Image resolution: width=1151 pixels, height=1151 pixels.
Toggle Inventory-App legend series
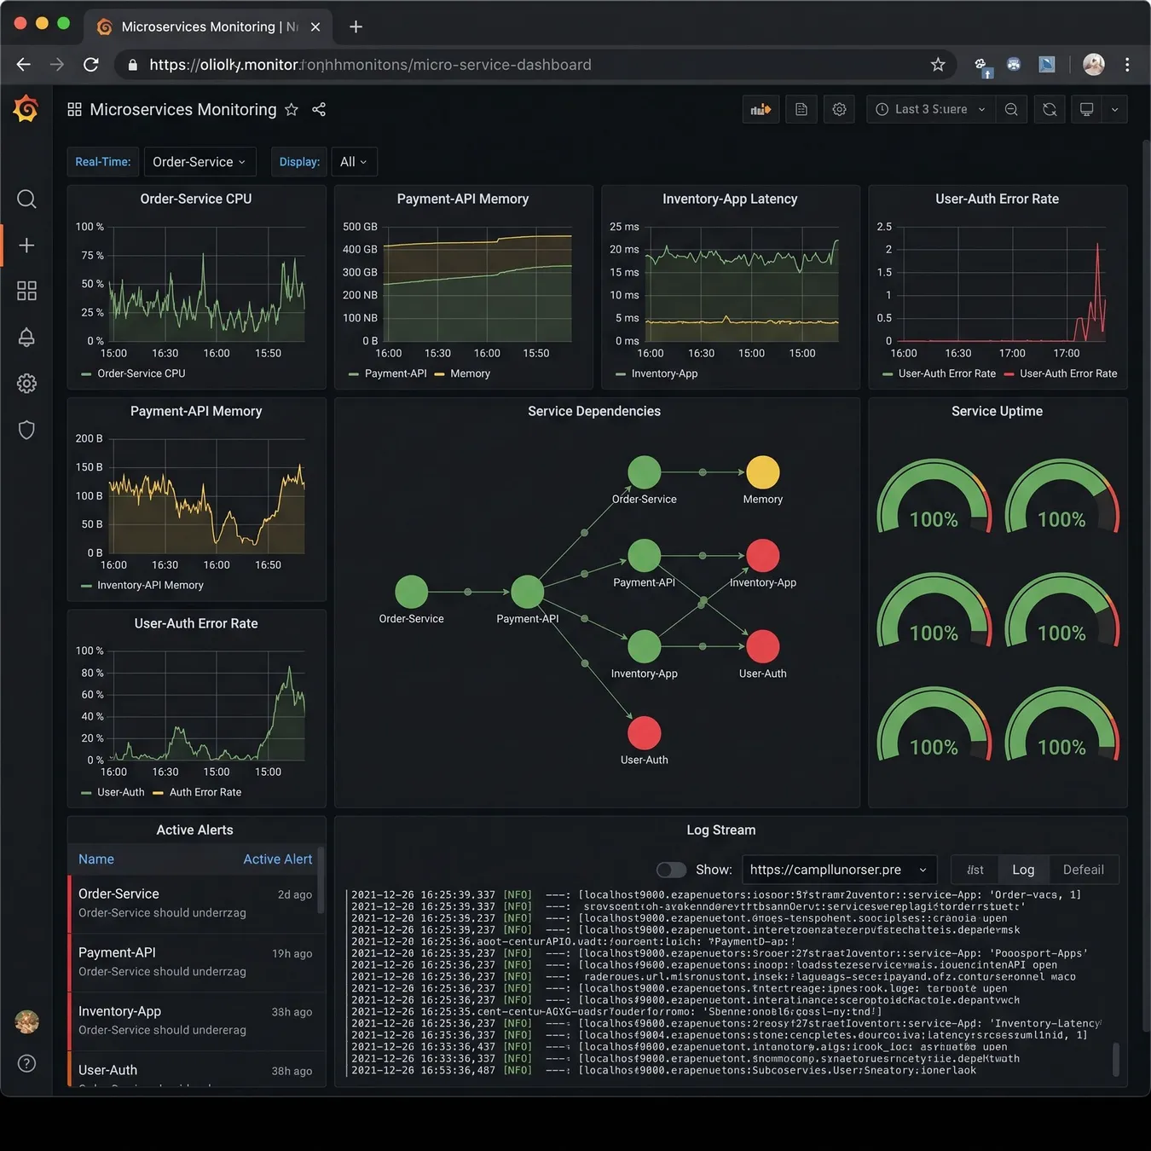[x=656, y=373]
